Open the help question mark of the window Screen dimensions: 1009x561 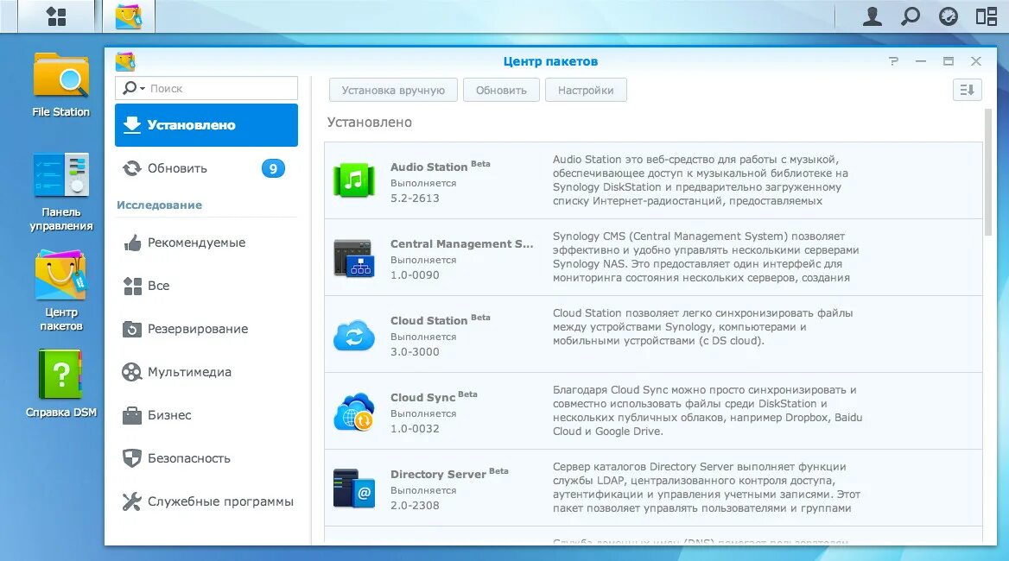[893, 61]
